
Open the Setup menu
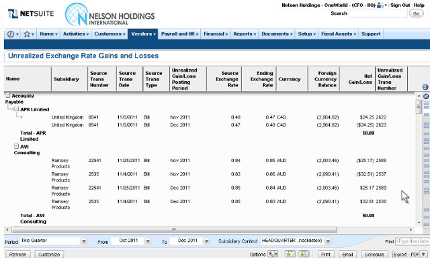[x=306, y=34]
